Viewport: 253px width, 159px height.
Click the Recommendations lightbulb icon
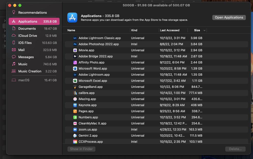pyautogui.click(x=14, y=12)
